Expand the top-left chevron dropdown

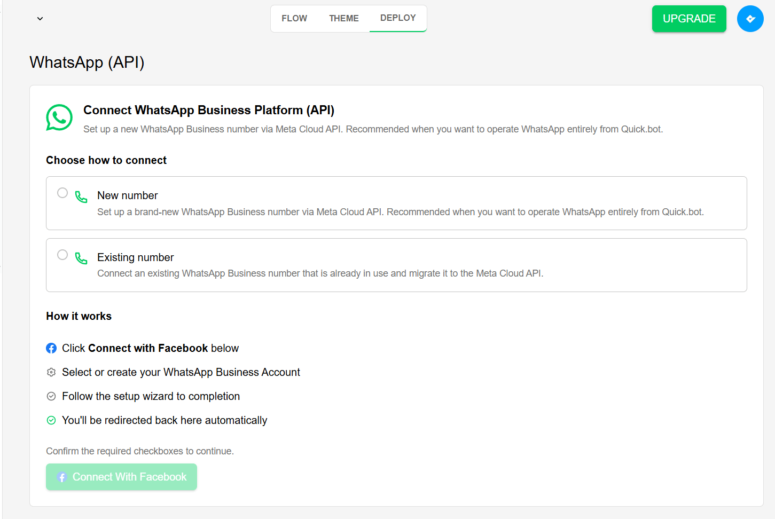(x=40, y=19)
